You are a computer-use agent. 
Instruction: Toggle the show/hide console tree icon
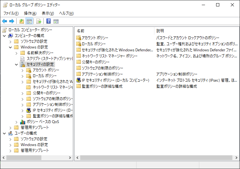29,21
